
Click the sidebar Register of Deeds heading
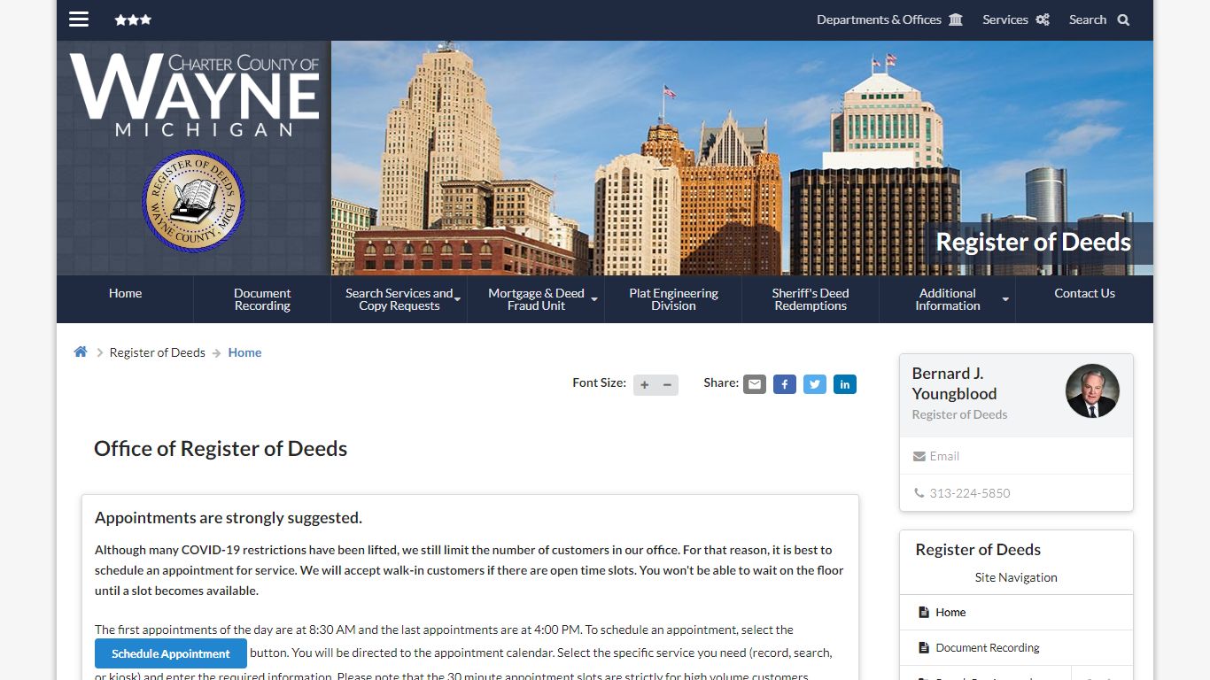pyautogui.click(x=978, y=550)
